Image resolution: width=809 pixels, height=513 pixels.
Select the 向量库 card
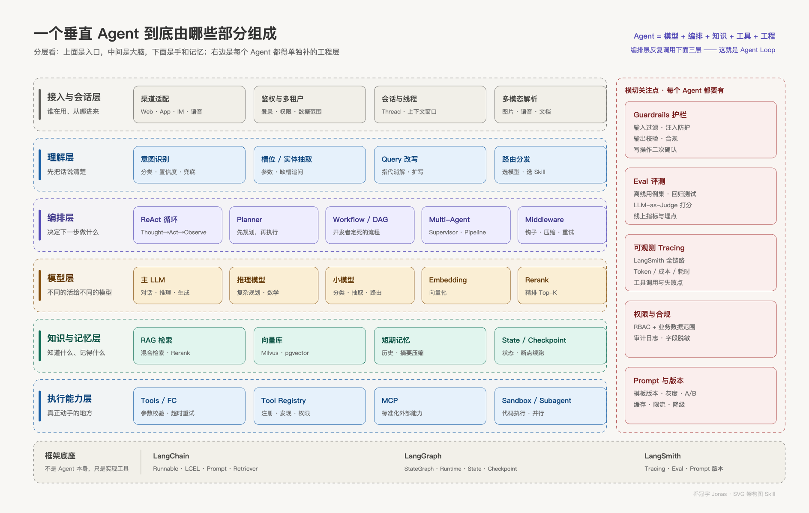point(310,346)
